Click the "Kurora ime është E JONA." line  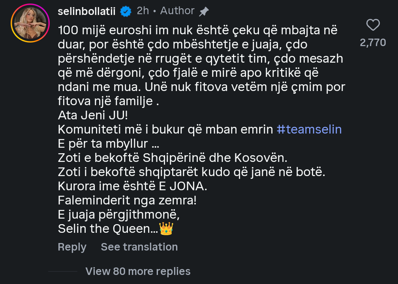point(133,186)
